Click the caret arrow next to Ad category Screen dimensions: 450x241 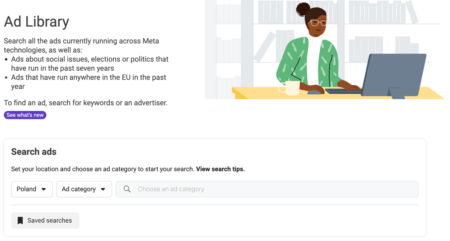(103, 189)
